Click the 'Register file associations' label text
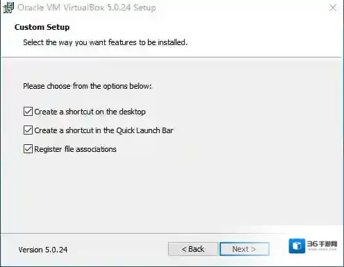 tap(75, 149)
